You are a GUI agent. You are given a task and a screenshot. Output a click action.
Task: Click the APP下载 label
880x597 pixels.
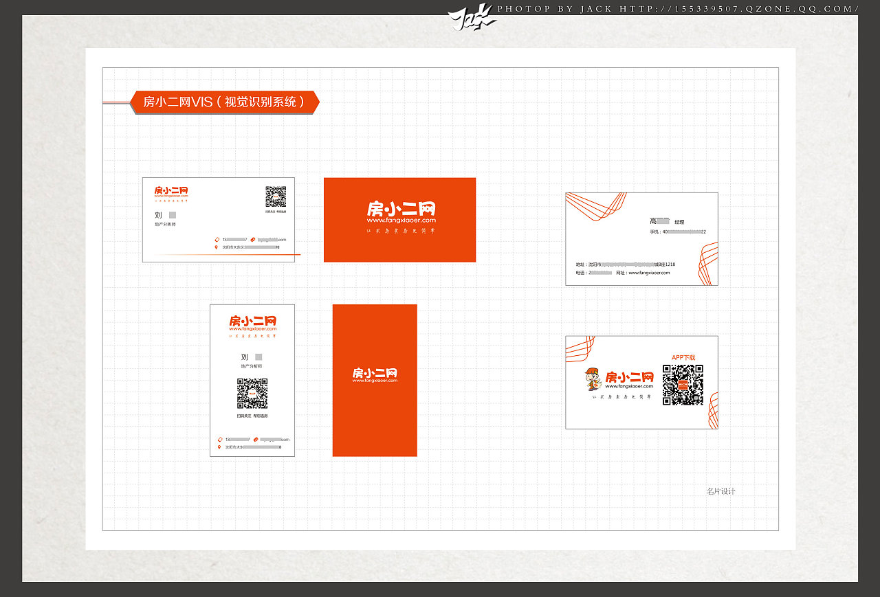tap(683, 358)
